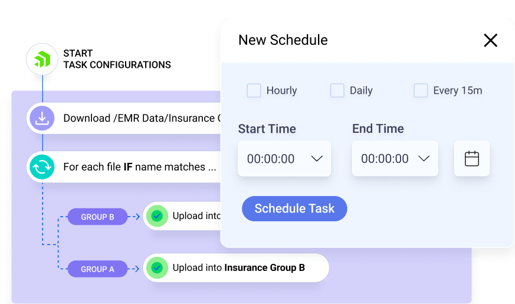The image size is (515, 304).
Task: Open the For each file IF step
Action: (x=139, y=167)
